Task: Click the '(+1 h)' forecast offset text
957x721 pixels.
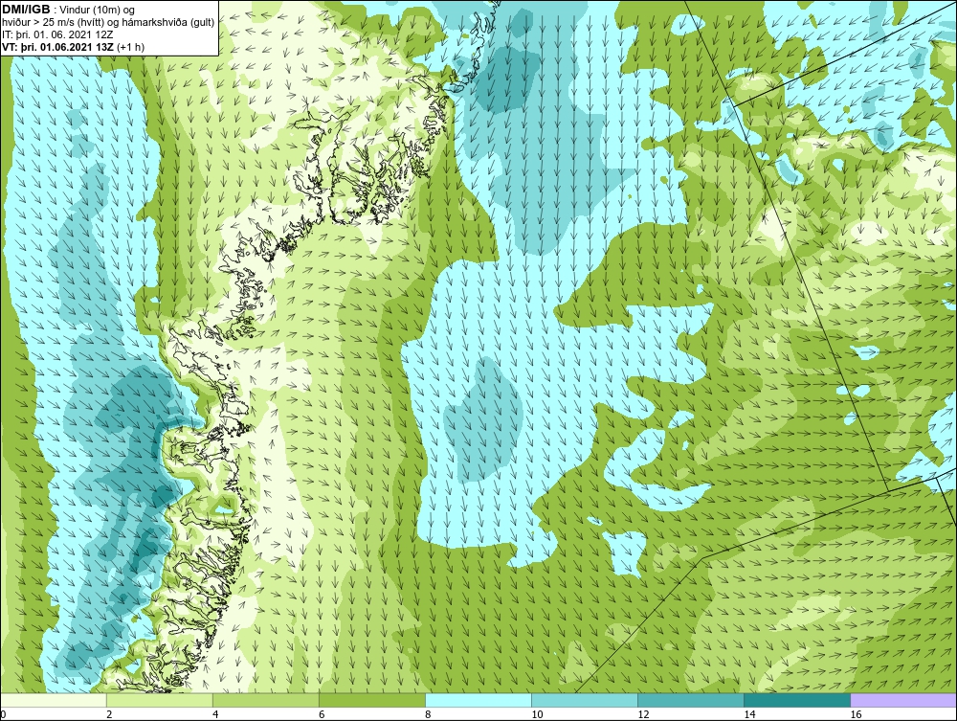Action: [128, 47]
